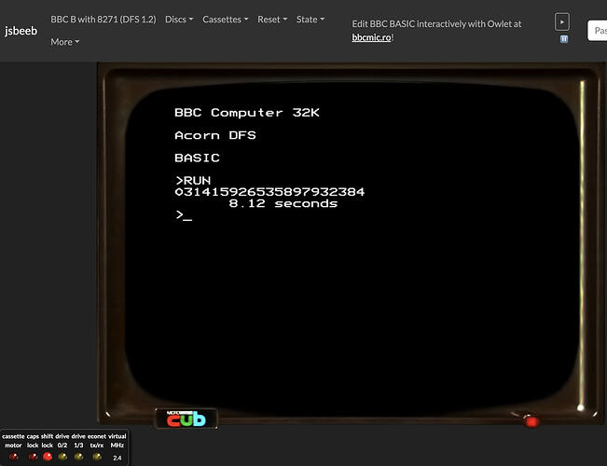Viewport: 607px width, 466px height.
Task: Click the pi digits output line
Action: pos(269,192)
